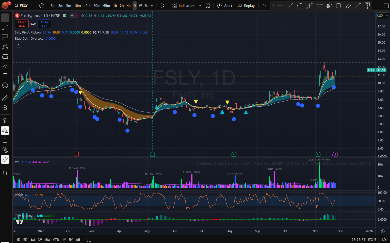Click the 11.62 SELL button
Image resolution: width=390 pixels, height=243 pixels.
[22, 24]
